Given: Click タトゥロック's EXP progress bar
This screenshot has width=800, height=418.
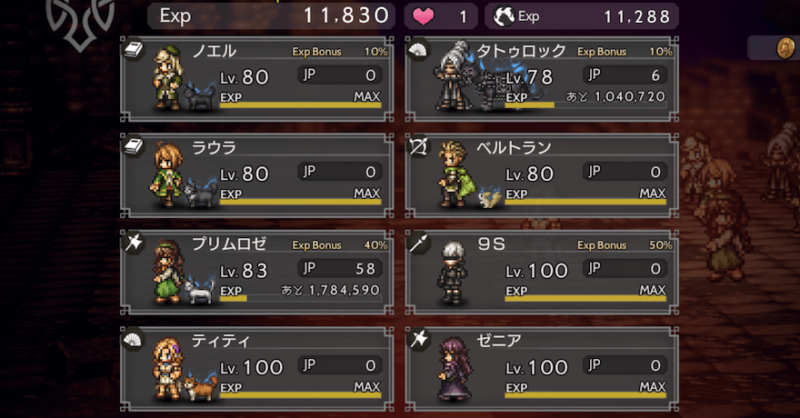Looking at the screenshot, I should pos(585,105).
